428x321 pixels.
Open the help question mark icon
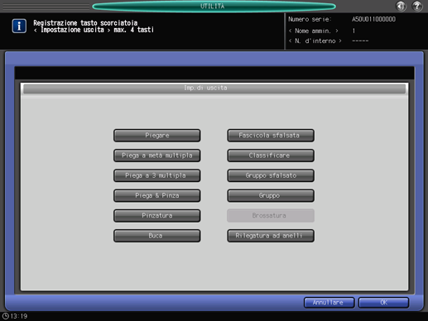tap(417, 6)
